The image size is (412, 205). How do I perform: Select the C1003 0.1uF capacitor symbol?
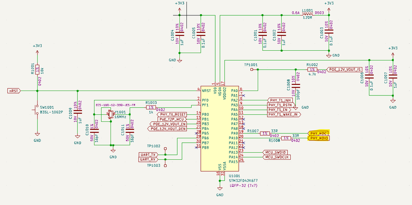(329, 31)
